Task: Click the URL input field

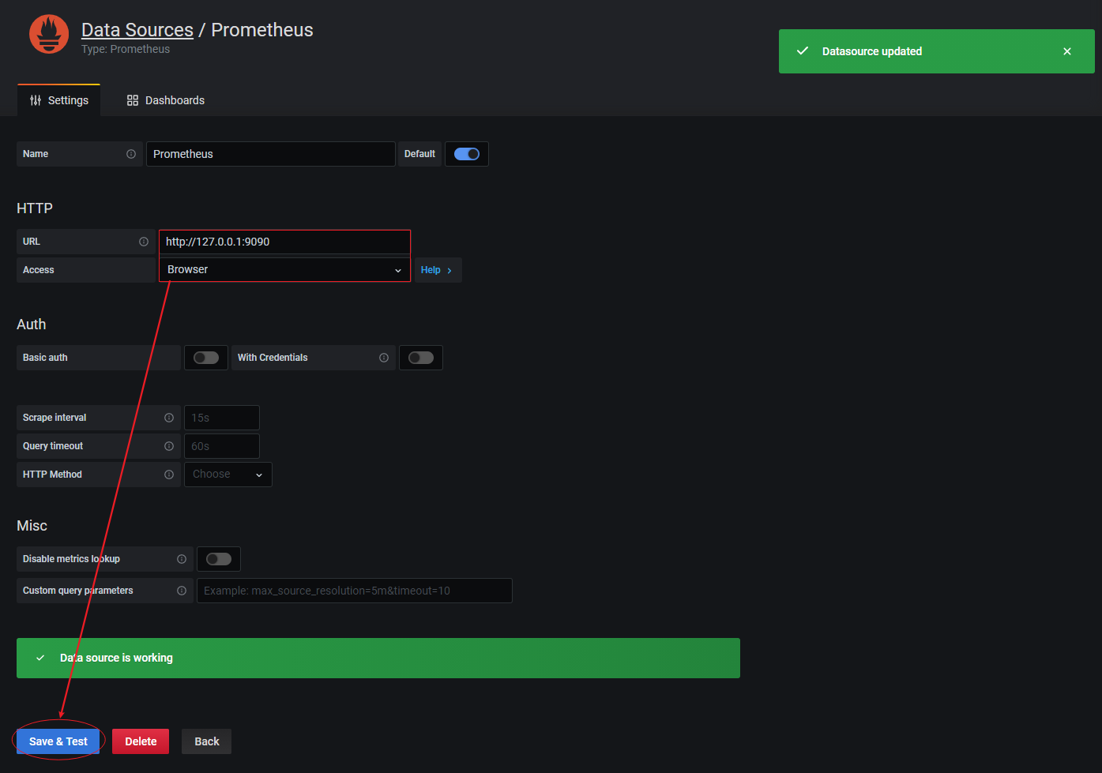Action: pyautogui.click(x=284, y=242)
